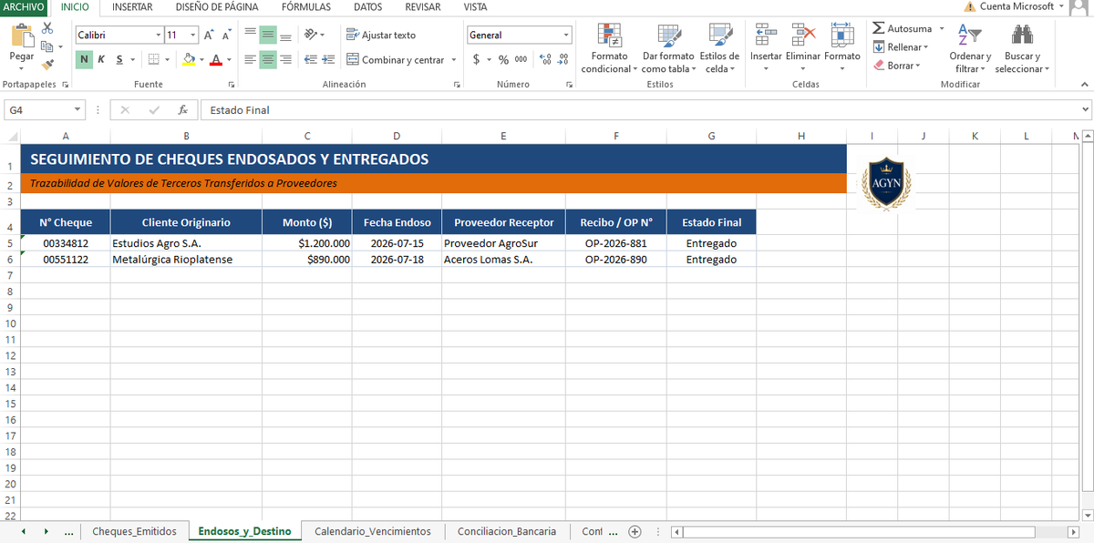
Task: Toggle middle vertical alignment
Action: click(267, 35)
